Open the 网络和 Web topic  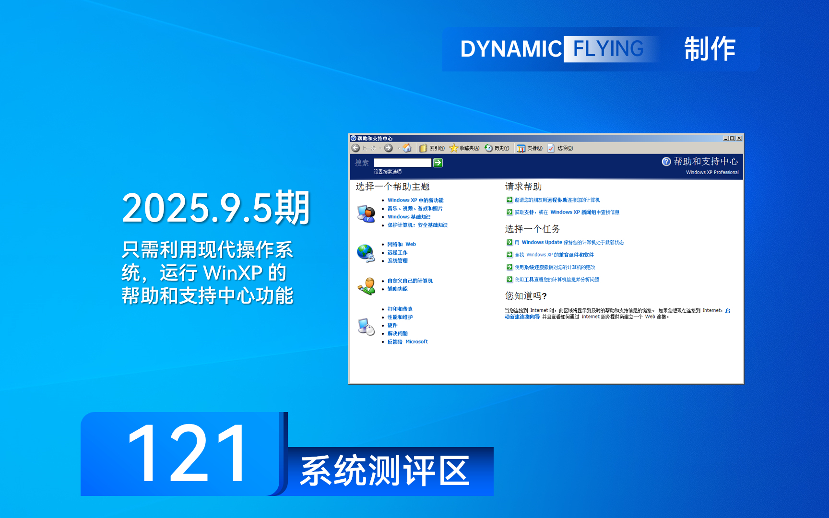[x=402, y=244]
